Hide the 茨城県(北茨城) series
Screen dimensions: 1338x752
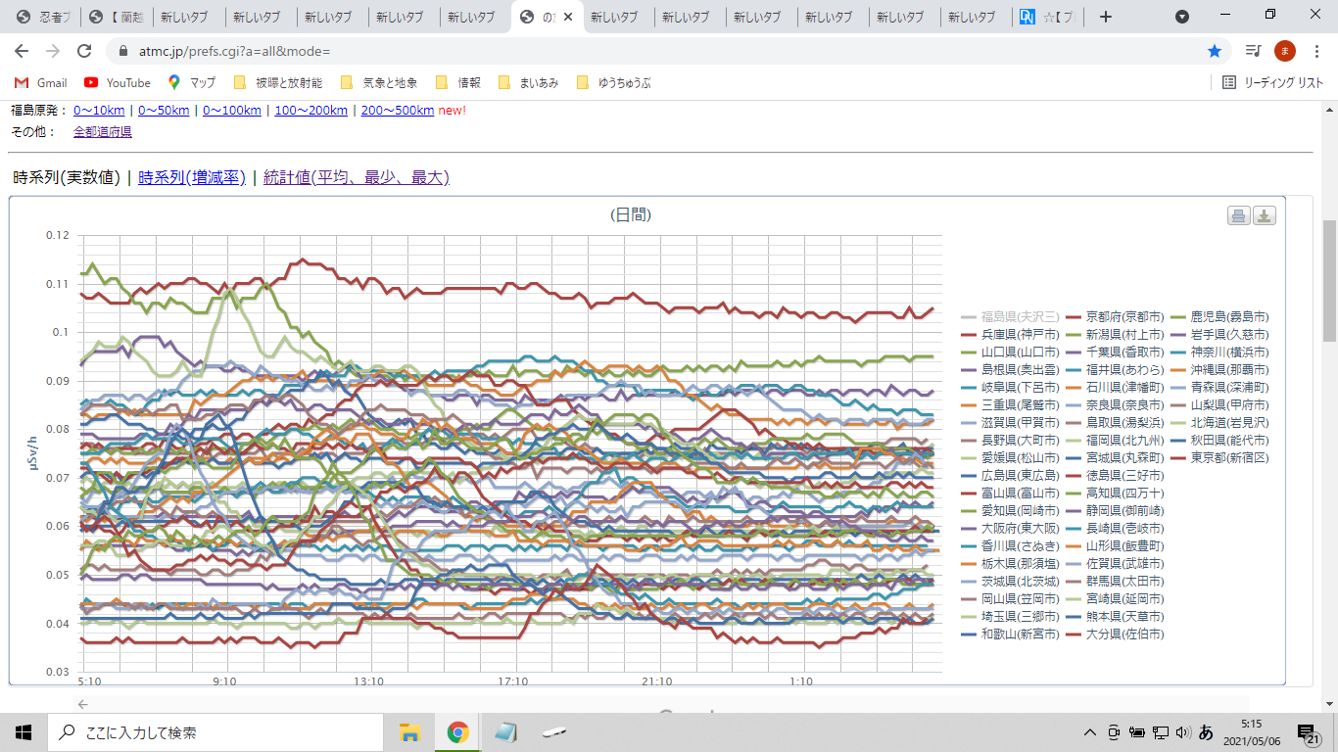1010,581
